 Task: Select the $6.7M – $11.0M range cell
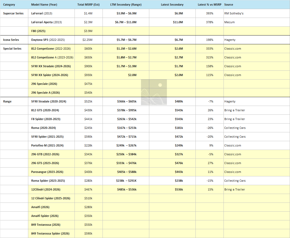[x=126, y=22]
